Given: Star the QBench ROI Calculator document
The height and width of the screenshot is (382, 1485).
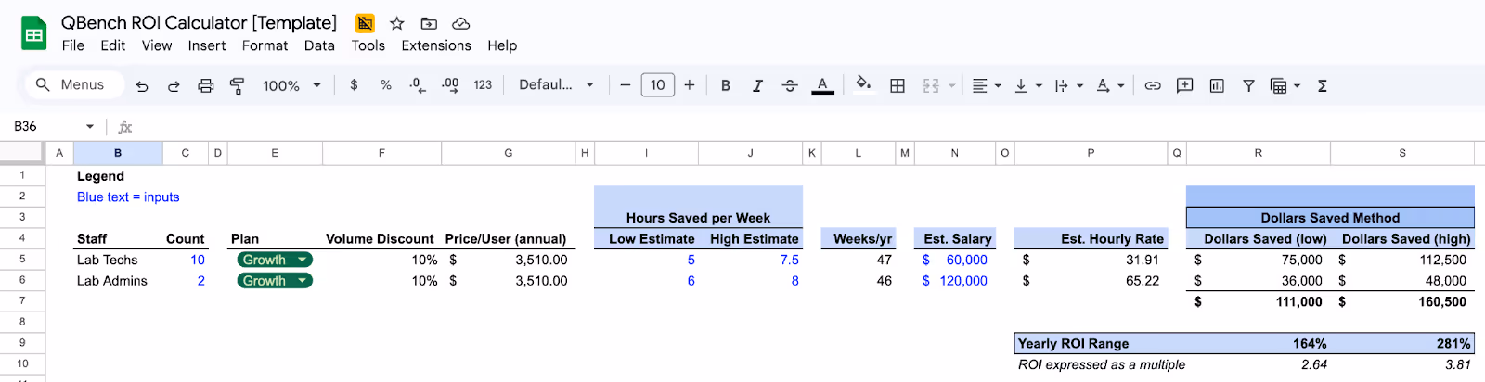Looking at the screenshot, I should [x=397, y=23].
